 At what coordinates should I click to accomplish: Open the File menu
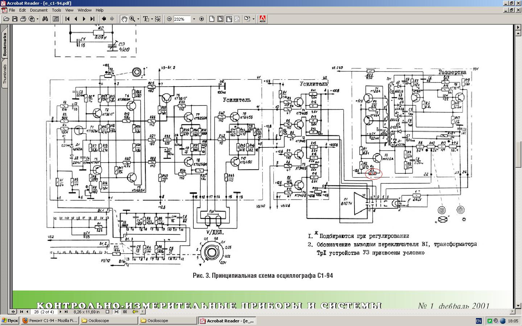(12, 10)
